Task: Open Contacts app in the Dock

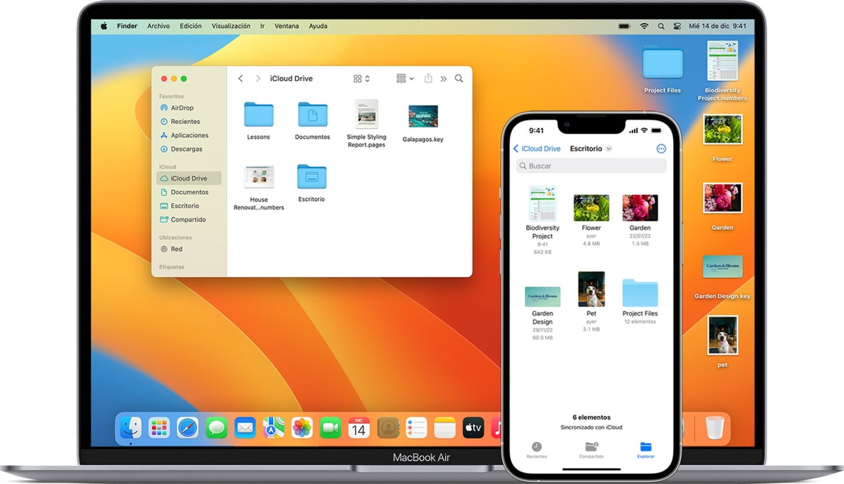Action: (x=388, y=428)
